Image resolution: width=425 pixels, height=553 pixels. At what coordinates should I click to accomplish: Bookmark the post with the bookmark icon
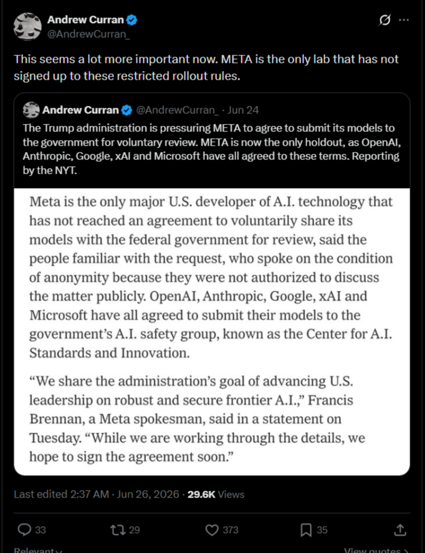click(306, 530)
